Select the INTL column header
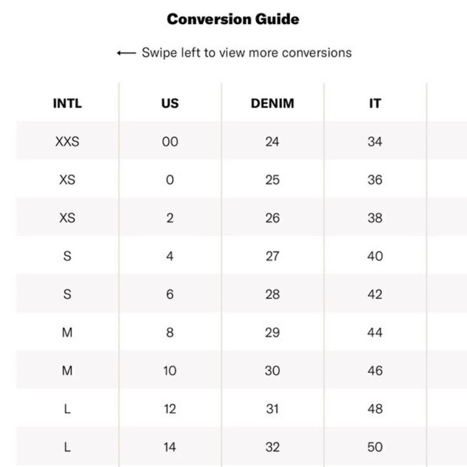Viewport: 467px width, 467px height. (x=67, y=103)
